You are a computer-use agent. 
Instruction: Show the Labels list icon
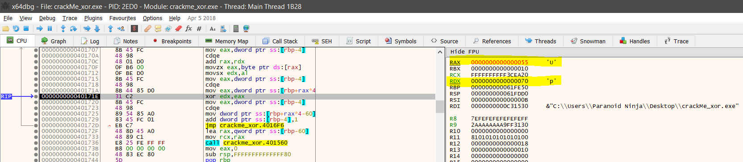[168, 29]
